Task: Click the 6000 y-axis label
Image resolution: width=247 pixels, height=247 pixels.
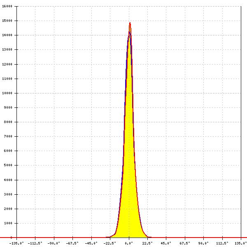Action: point(8,151)
